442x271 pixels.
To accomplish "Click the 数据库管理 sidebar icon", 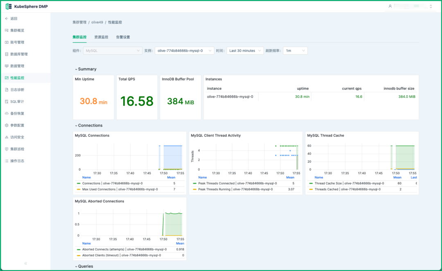I will coord(7,54).
